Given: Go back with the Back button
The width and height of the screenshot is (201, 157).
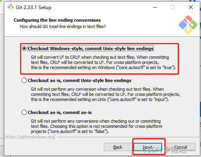Looking at the screenshot, I should tap(118, 147).
